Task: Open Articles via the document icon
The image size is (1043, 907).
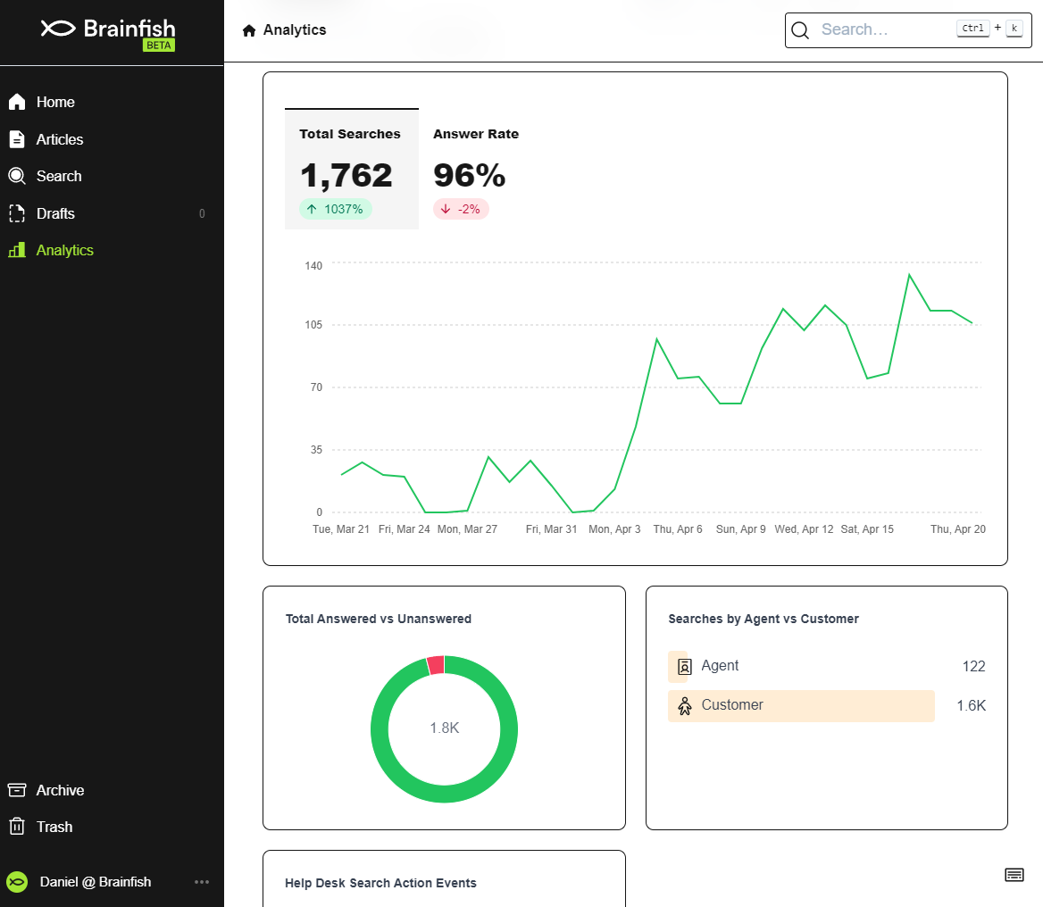Action: [17, 139]
